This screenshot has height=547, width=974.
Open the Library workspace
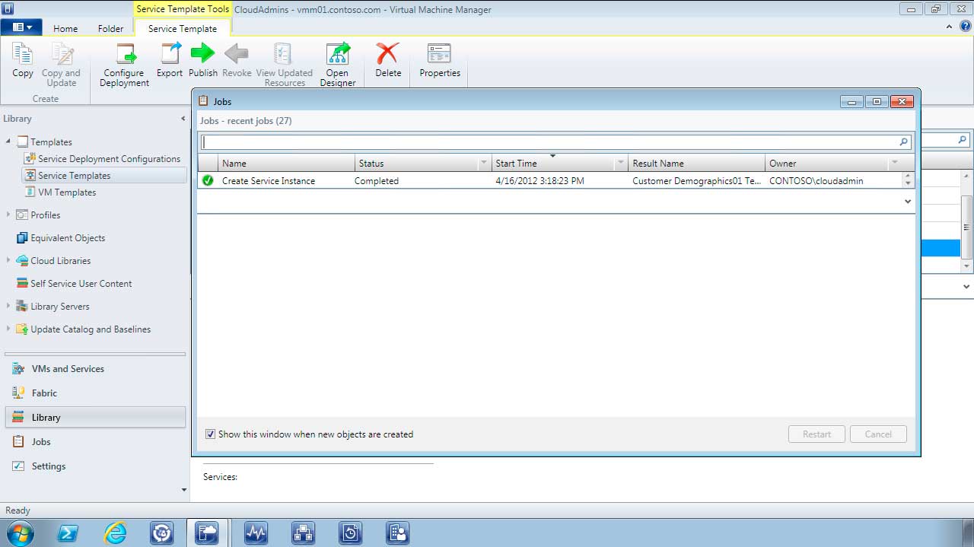tap(95, 418)
